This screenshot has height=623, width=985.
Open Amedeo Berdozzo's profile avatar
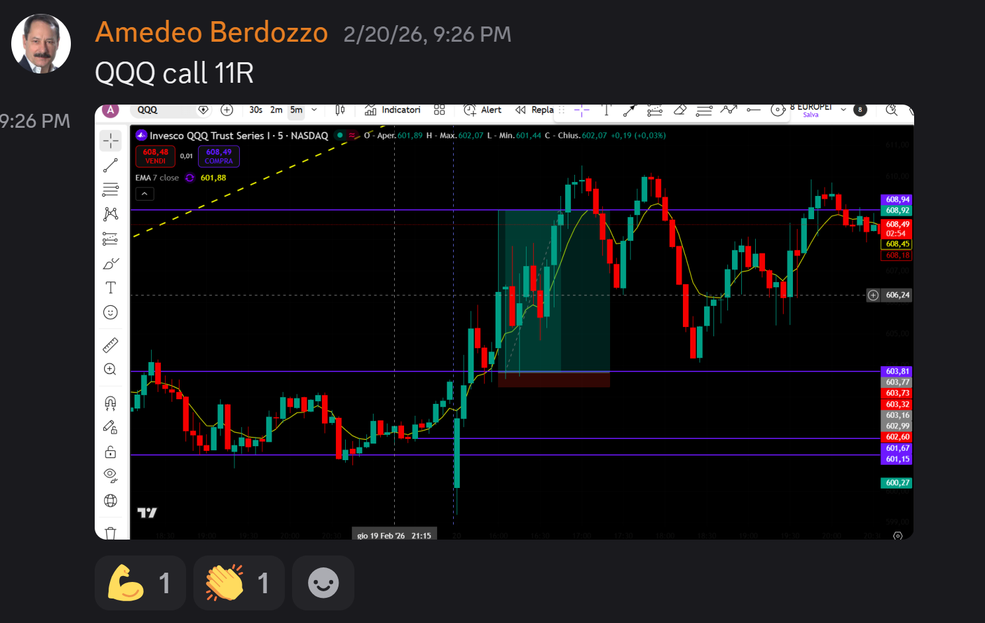point(41,44)
